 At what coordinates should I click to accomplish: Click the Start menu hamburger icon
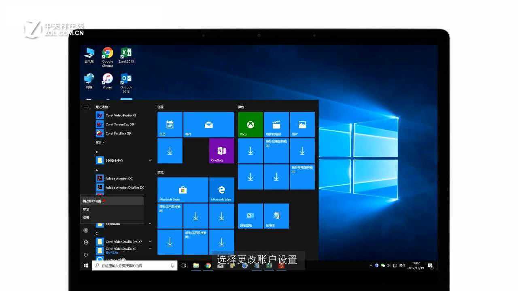click(x=86, y=107)
